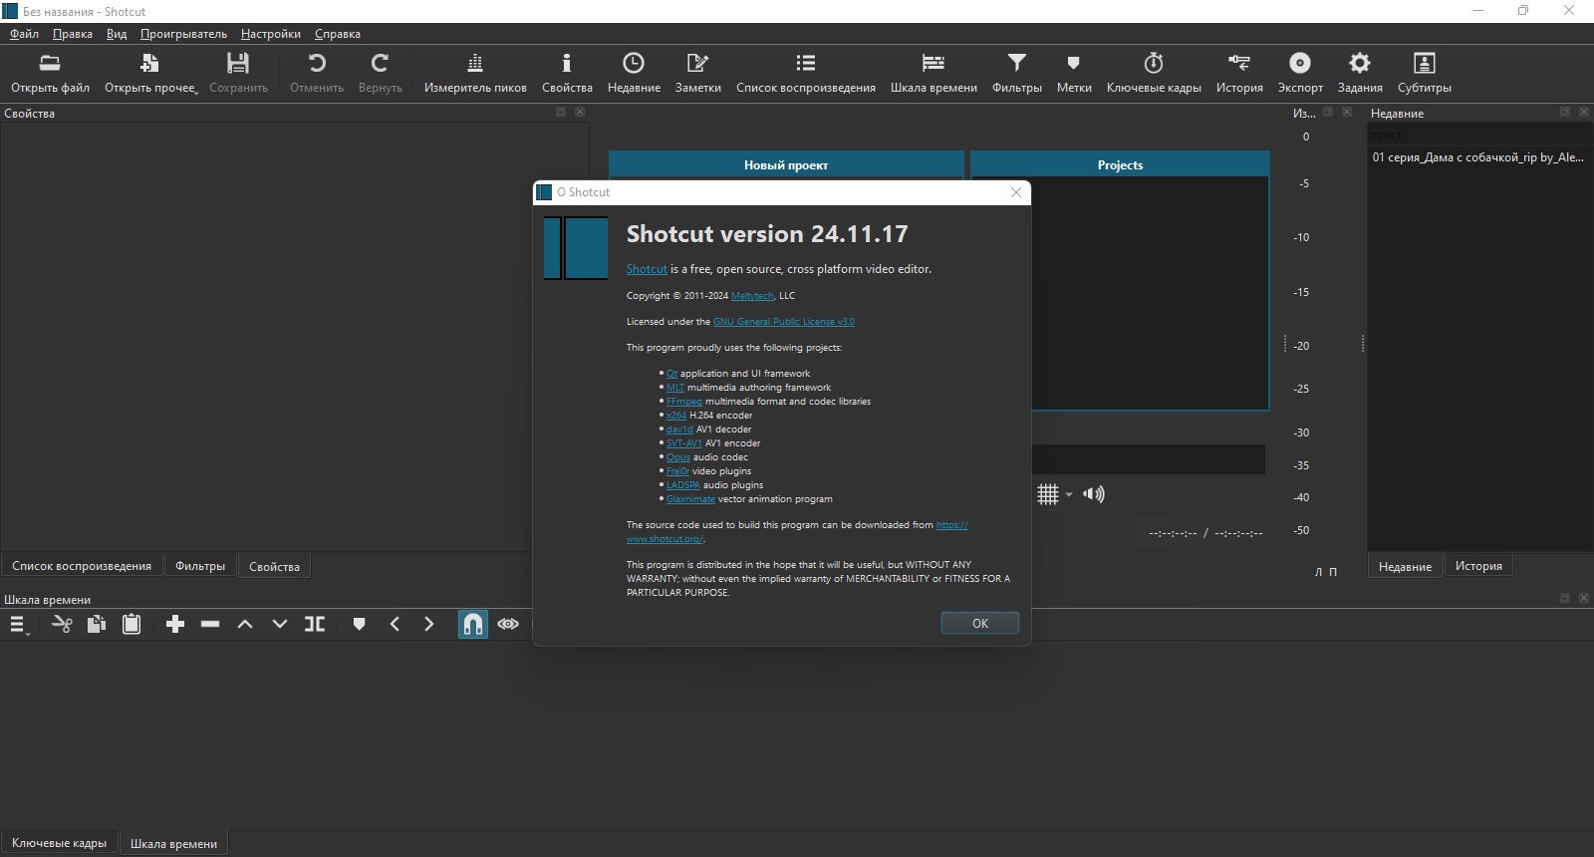Click the timeline append plus icon
The height and width of the screenshot is (857, 1594).
(x=175, y=624)
